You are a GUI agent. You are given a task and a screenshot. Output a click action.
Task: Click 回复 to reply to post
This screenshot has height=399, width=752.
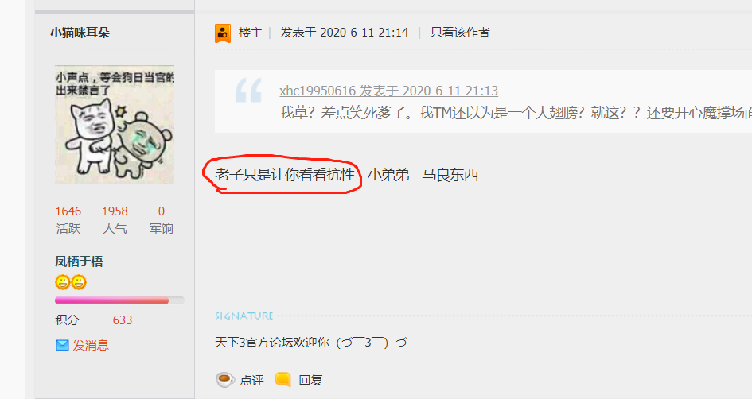coord(310,380)
